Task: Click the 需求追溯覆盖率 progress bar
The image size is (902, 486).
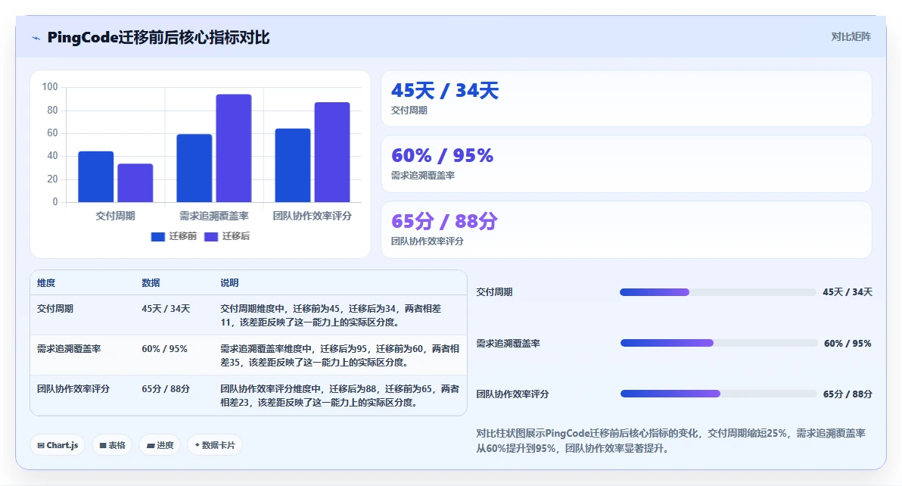Action: (x=718, y=343)
